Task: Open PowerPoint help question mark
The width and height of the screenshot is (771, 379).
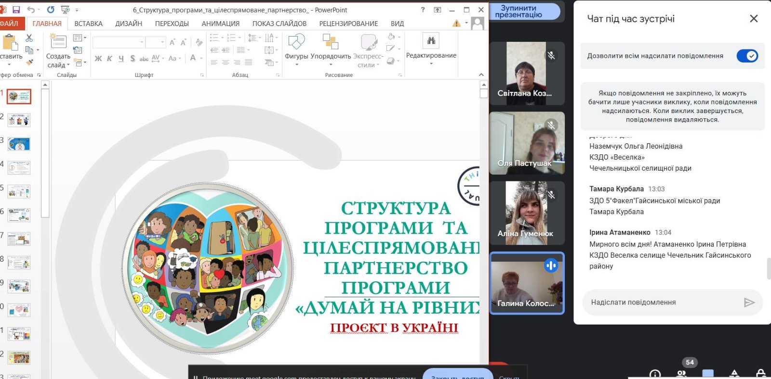Action: [x=423, y=10]
